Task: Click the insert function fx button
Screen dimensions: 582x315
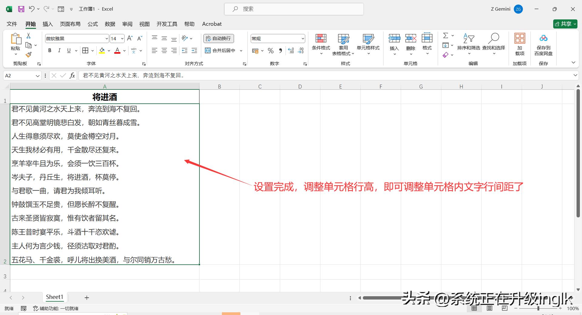Action: coord(72,75)
